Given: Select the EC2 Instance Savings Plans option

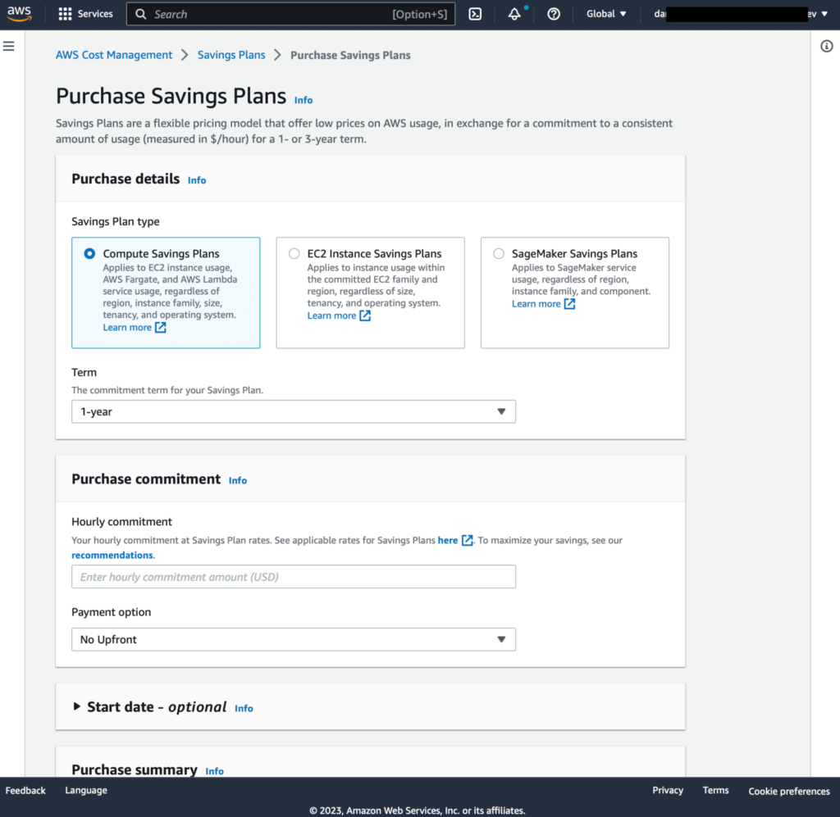Looking at the screenshot, I should (294, 253).
